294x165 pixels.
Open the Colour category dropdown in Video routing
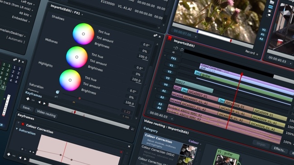pos(194,142)
